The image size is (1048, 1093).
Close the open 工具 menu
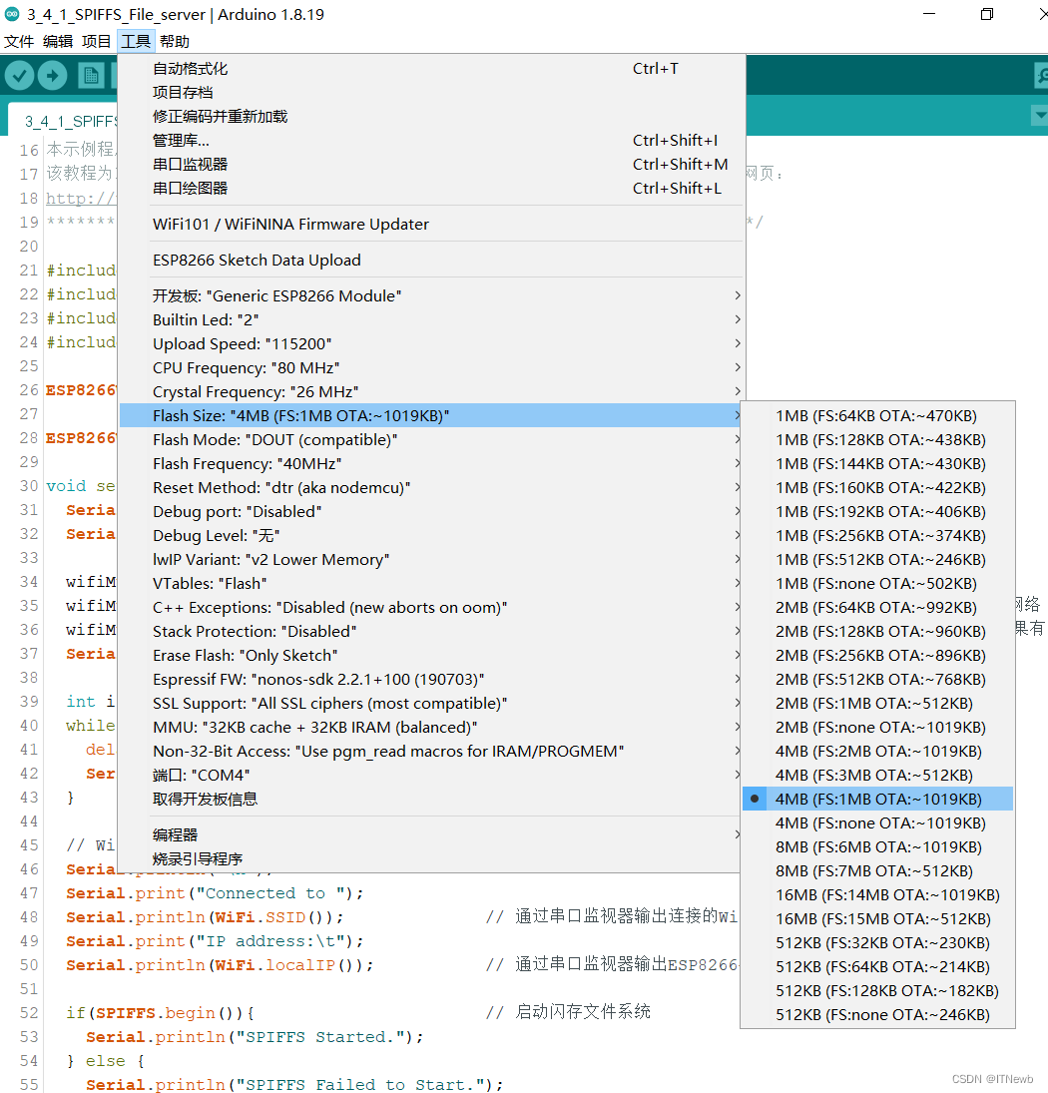(x=136, y=42)
